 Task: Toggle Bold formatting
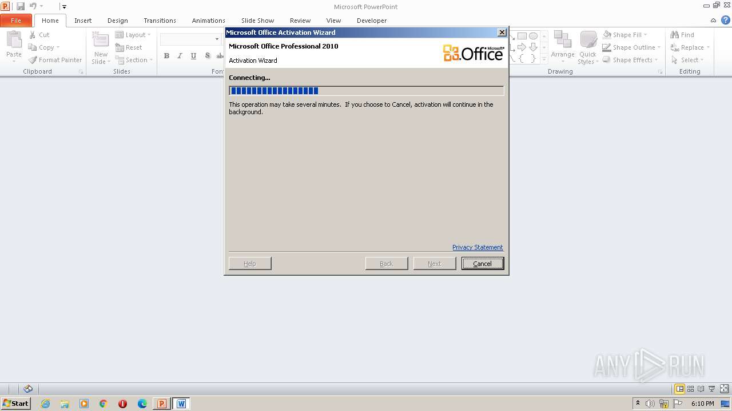[x=166, y=55]
